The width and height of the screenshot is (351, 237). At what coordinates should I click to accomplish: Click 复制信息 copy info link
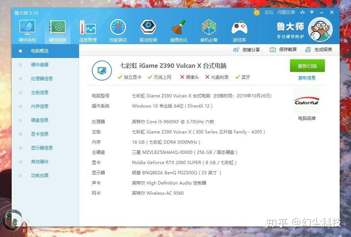click(x=307, y=78)
